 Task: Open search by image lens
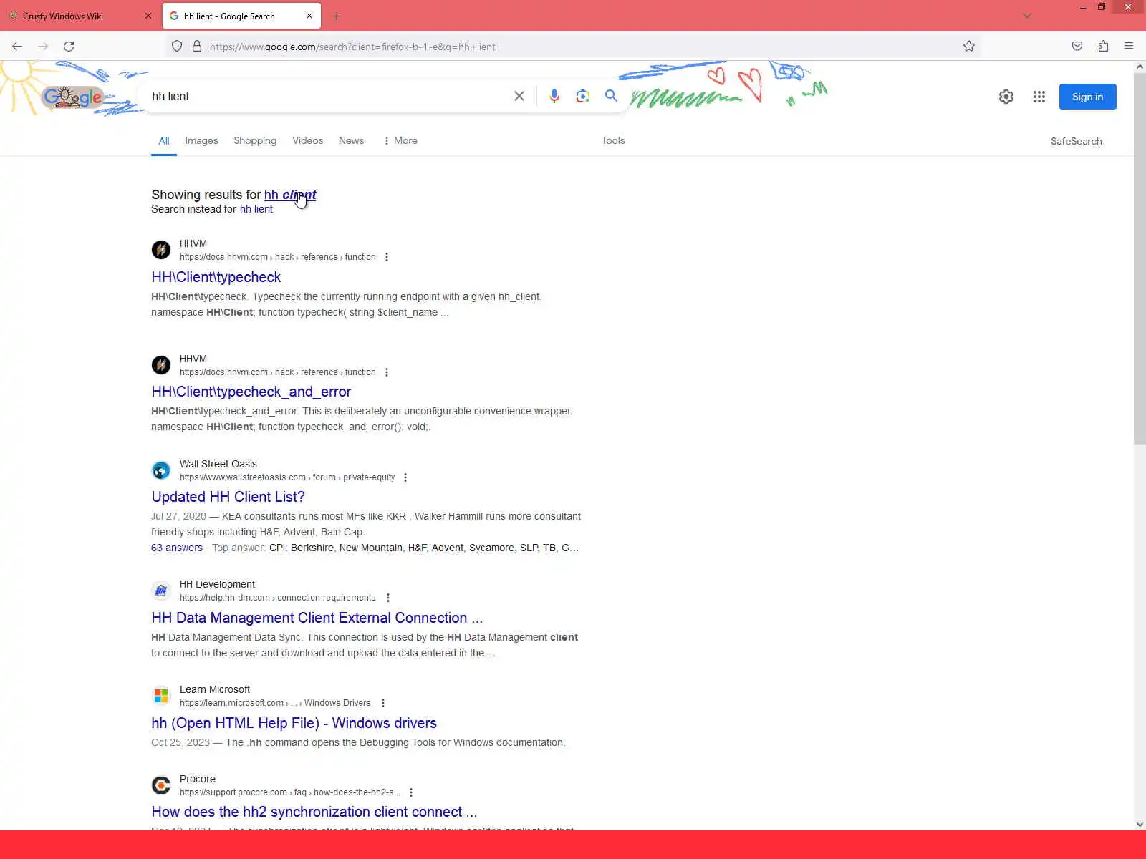click(583, 96)
